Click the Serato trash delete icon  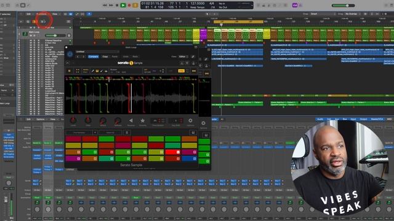(x=127, y=133)
